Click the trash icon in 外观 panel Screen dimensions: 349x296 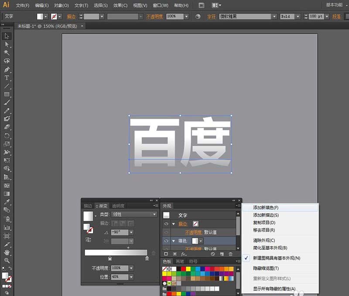[x=231, y=254]
